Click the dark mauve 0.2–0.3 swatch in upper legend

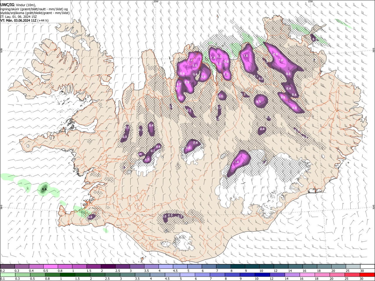[x=7, y=267]
